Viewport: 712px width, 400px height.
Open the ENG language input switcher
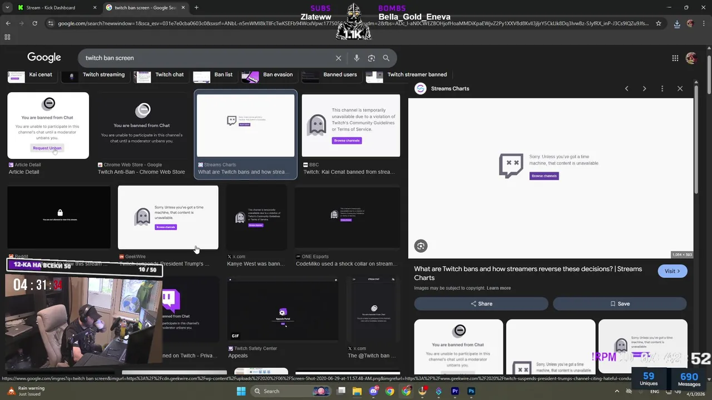[x=655, y=391]
